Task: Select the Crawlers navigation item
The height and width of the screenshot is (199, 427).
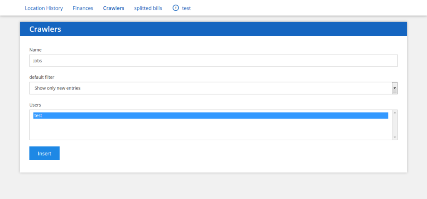Action: [x=113, y=8]
